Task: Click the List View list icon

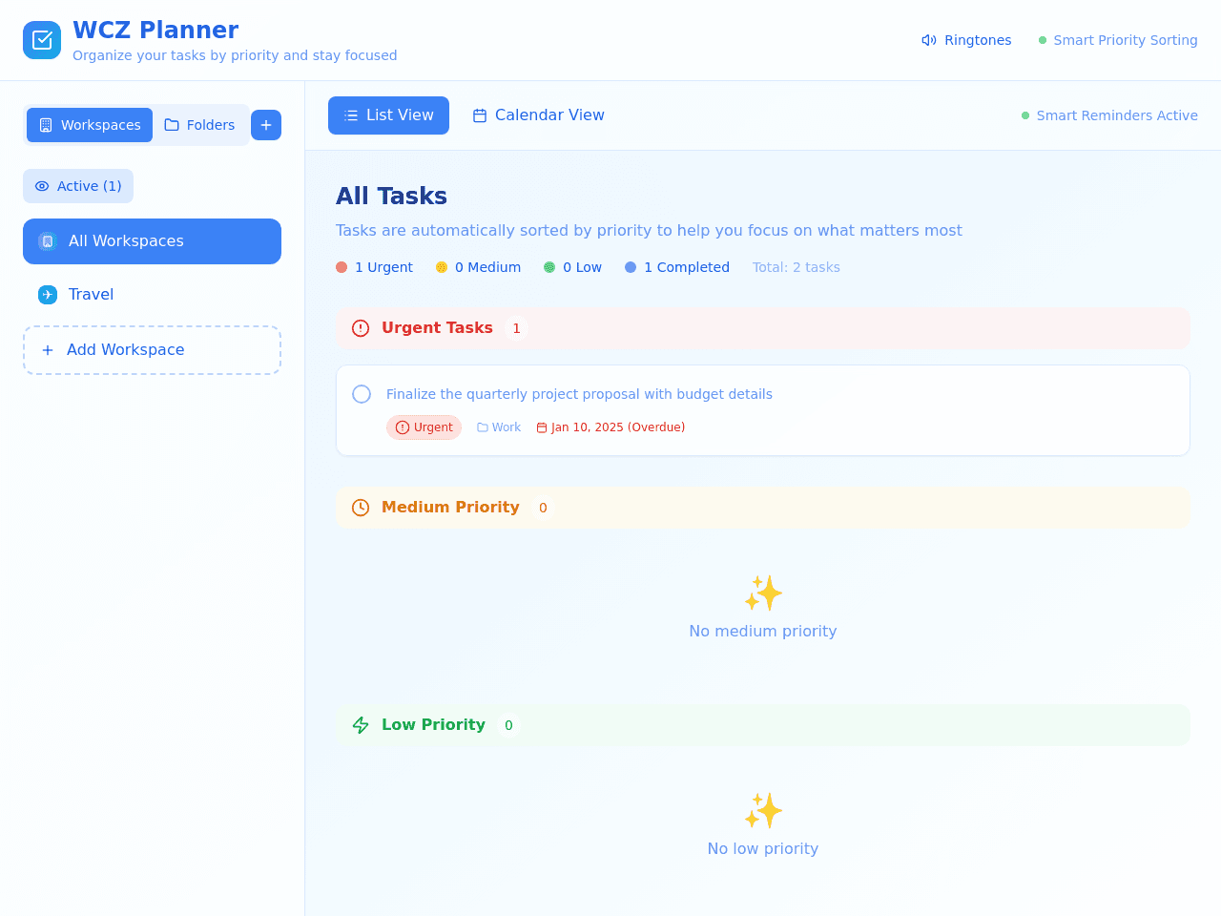Action: (351, 115)
